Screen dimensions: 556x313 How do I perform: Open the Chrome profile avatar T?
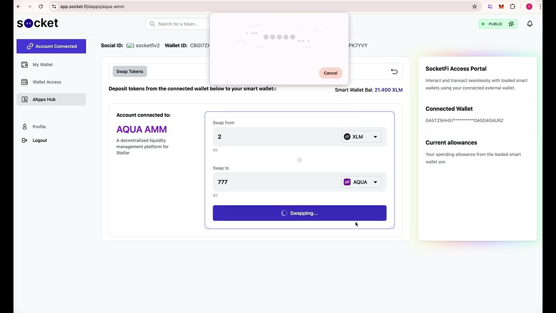pos(529,7)
